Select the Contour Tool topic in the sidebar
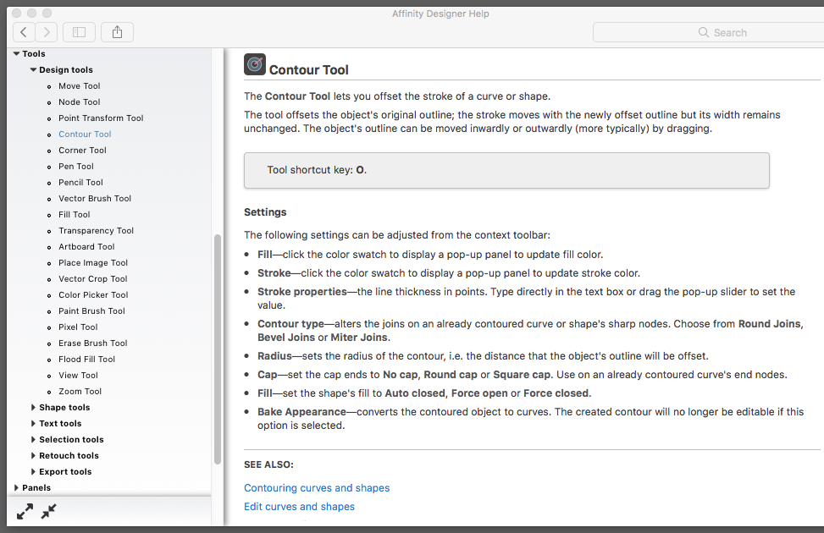Viewport: 824px width, 533px height. point(86,134)
